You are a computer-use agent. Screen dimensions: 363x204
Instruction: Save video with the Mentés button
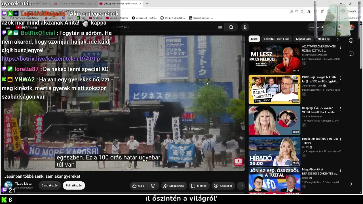point(199,186)
